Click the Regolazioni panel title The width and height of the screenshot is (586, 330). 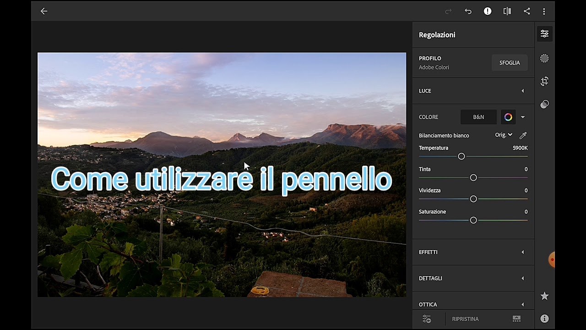pos(437,35)
